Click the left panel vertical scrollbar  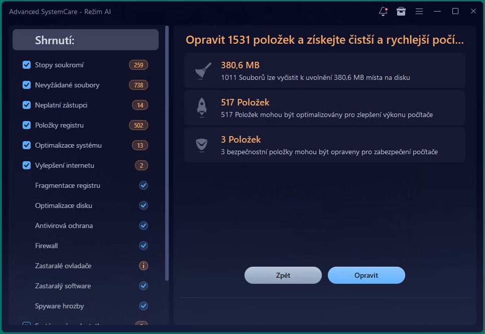pos(167,151)
